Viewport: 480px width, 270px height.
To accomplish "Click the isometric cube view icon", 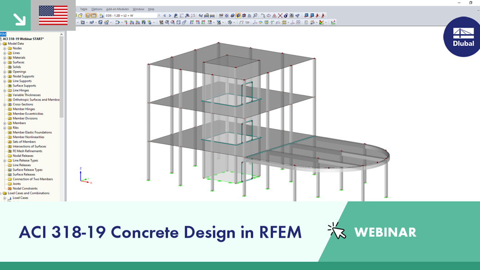I will pyautogui.click(x=179, y=22).
